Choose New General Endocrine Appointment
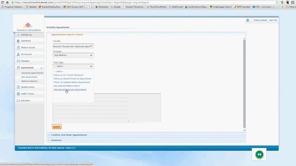Screen dimensions: 296x166 pos(70,89)
